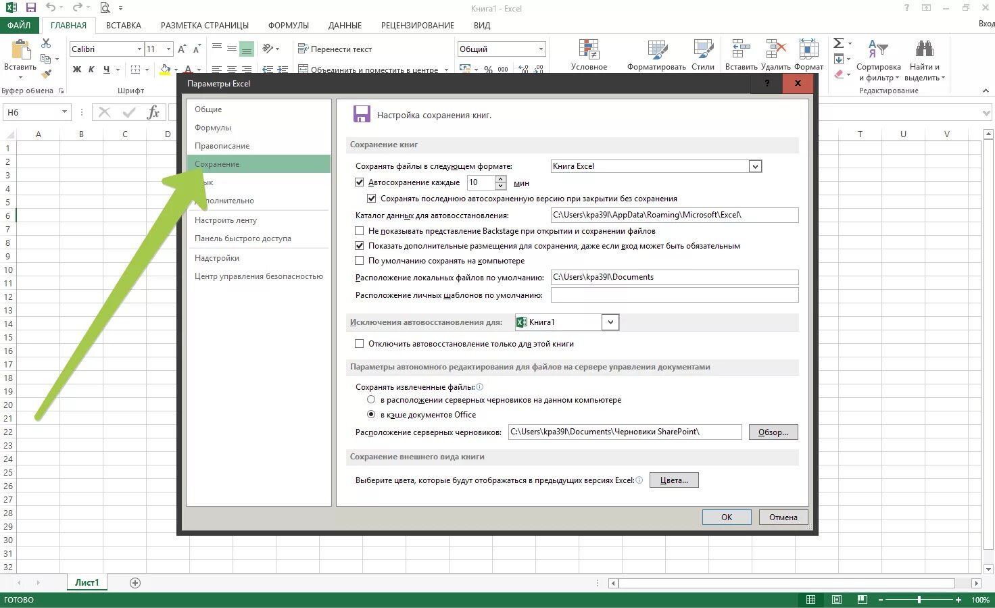Decrease font size with small A icon

197,49
